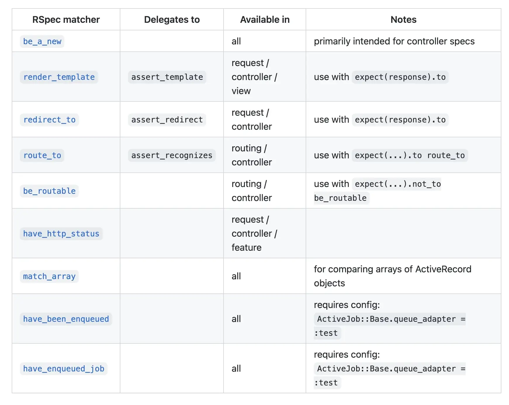The height and width of the screenshot is (405, 509).
Task: Click expect(response).to in the render_template row
Action: tap(400, 77)
